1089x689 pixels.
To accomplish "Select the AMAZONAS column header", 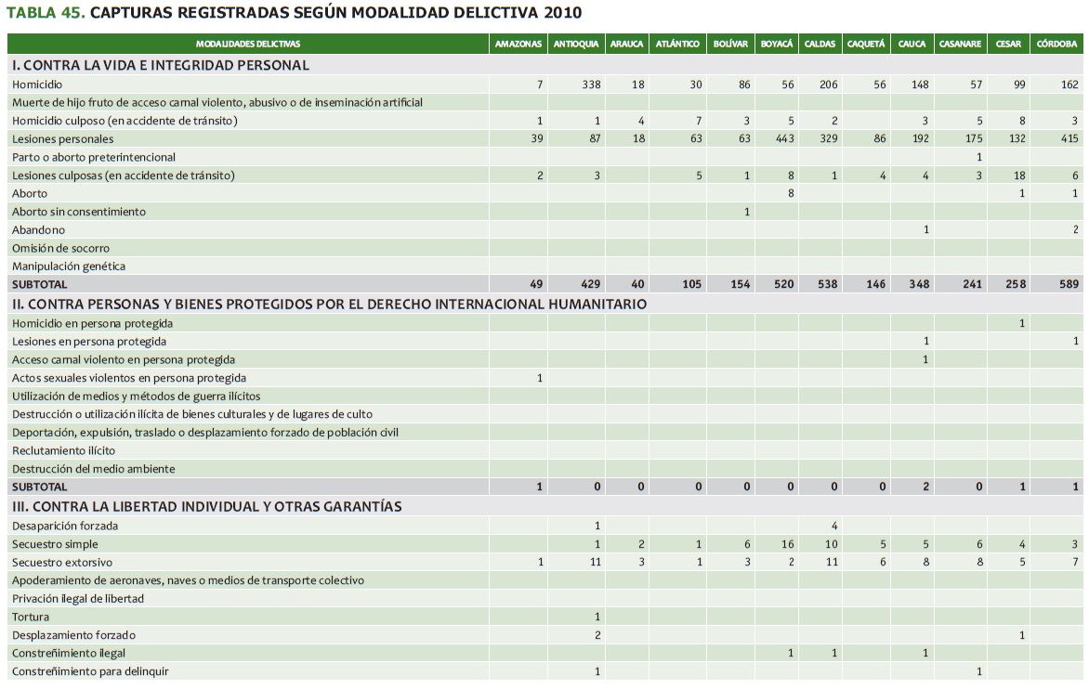I will [518, 44].
